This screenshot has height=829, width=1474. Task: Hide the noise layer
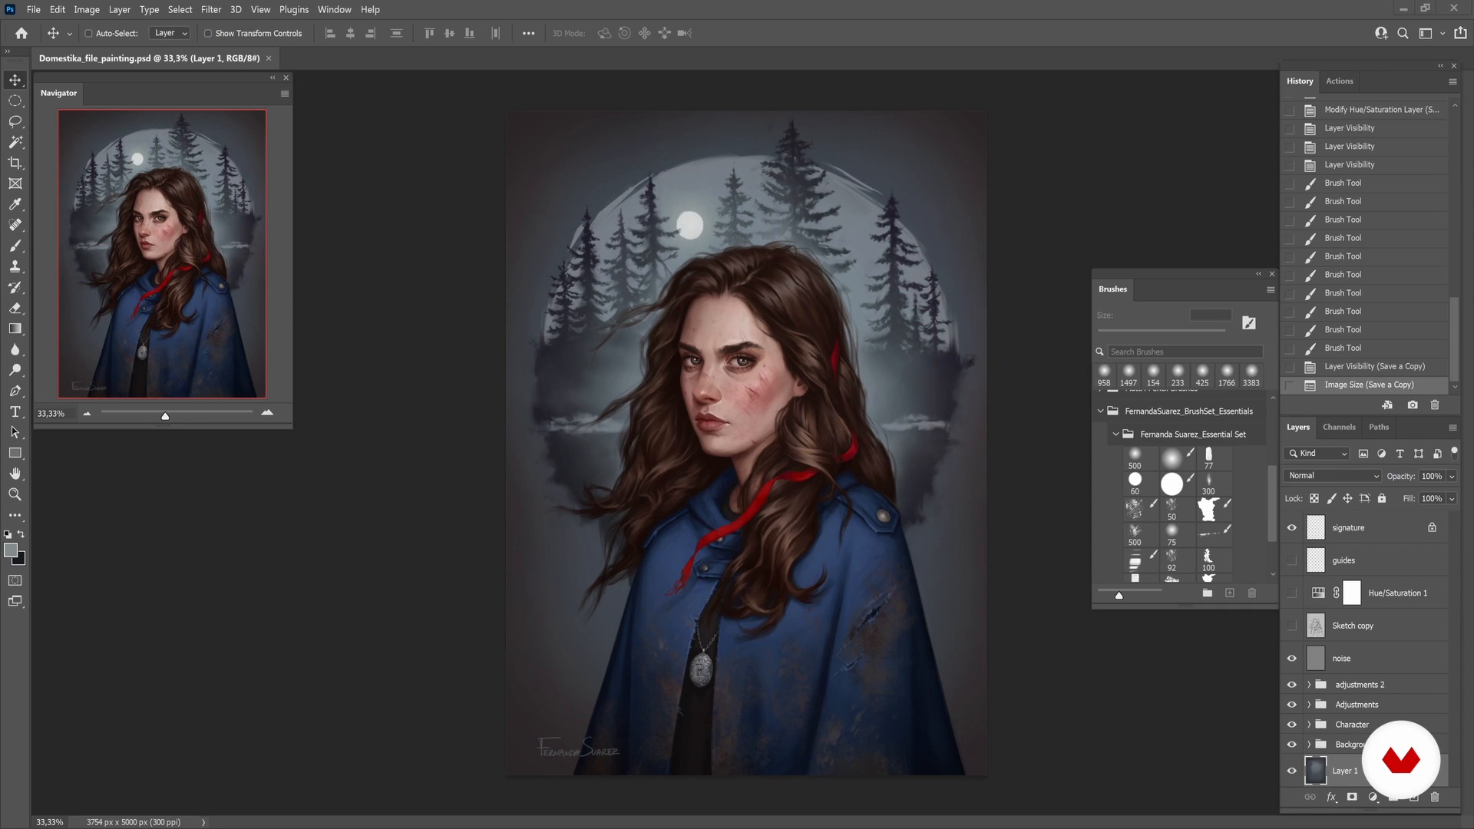click(1292, 659)
